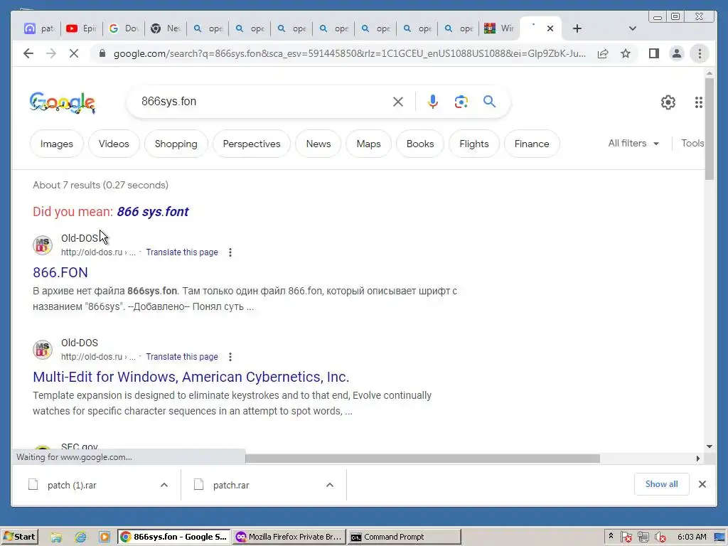Viewport: 728px width, 546px height.
Task: Switch to Command Prompt taskbar window
Action: [405, 537]
